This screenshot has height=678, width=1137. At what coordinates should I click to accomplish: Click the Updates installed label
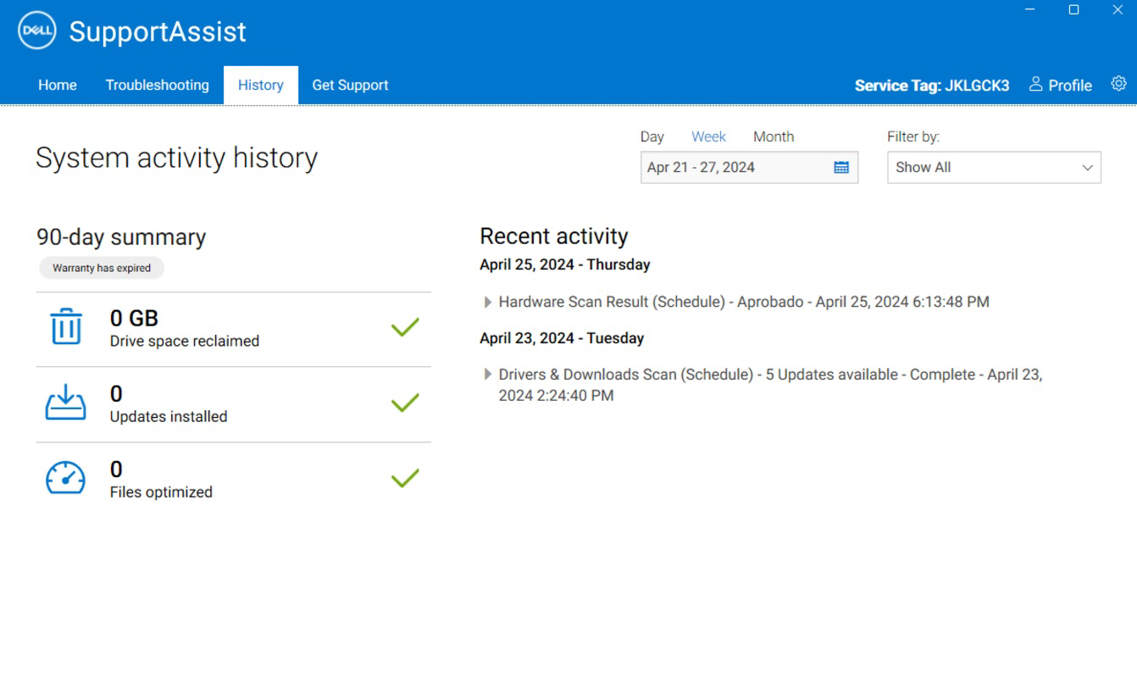click(169, 416)
